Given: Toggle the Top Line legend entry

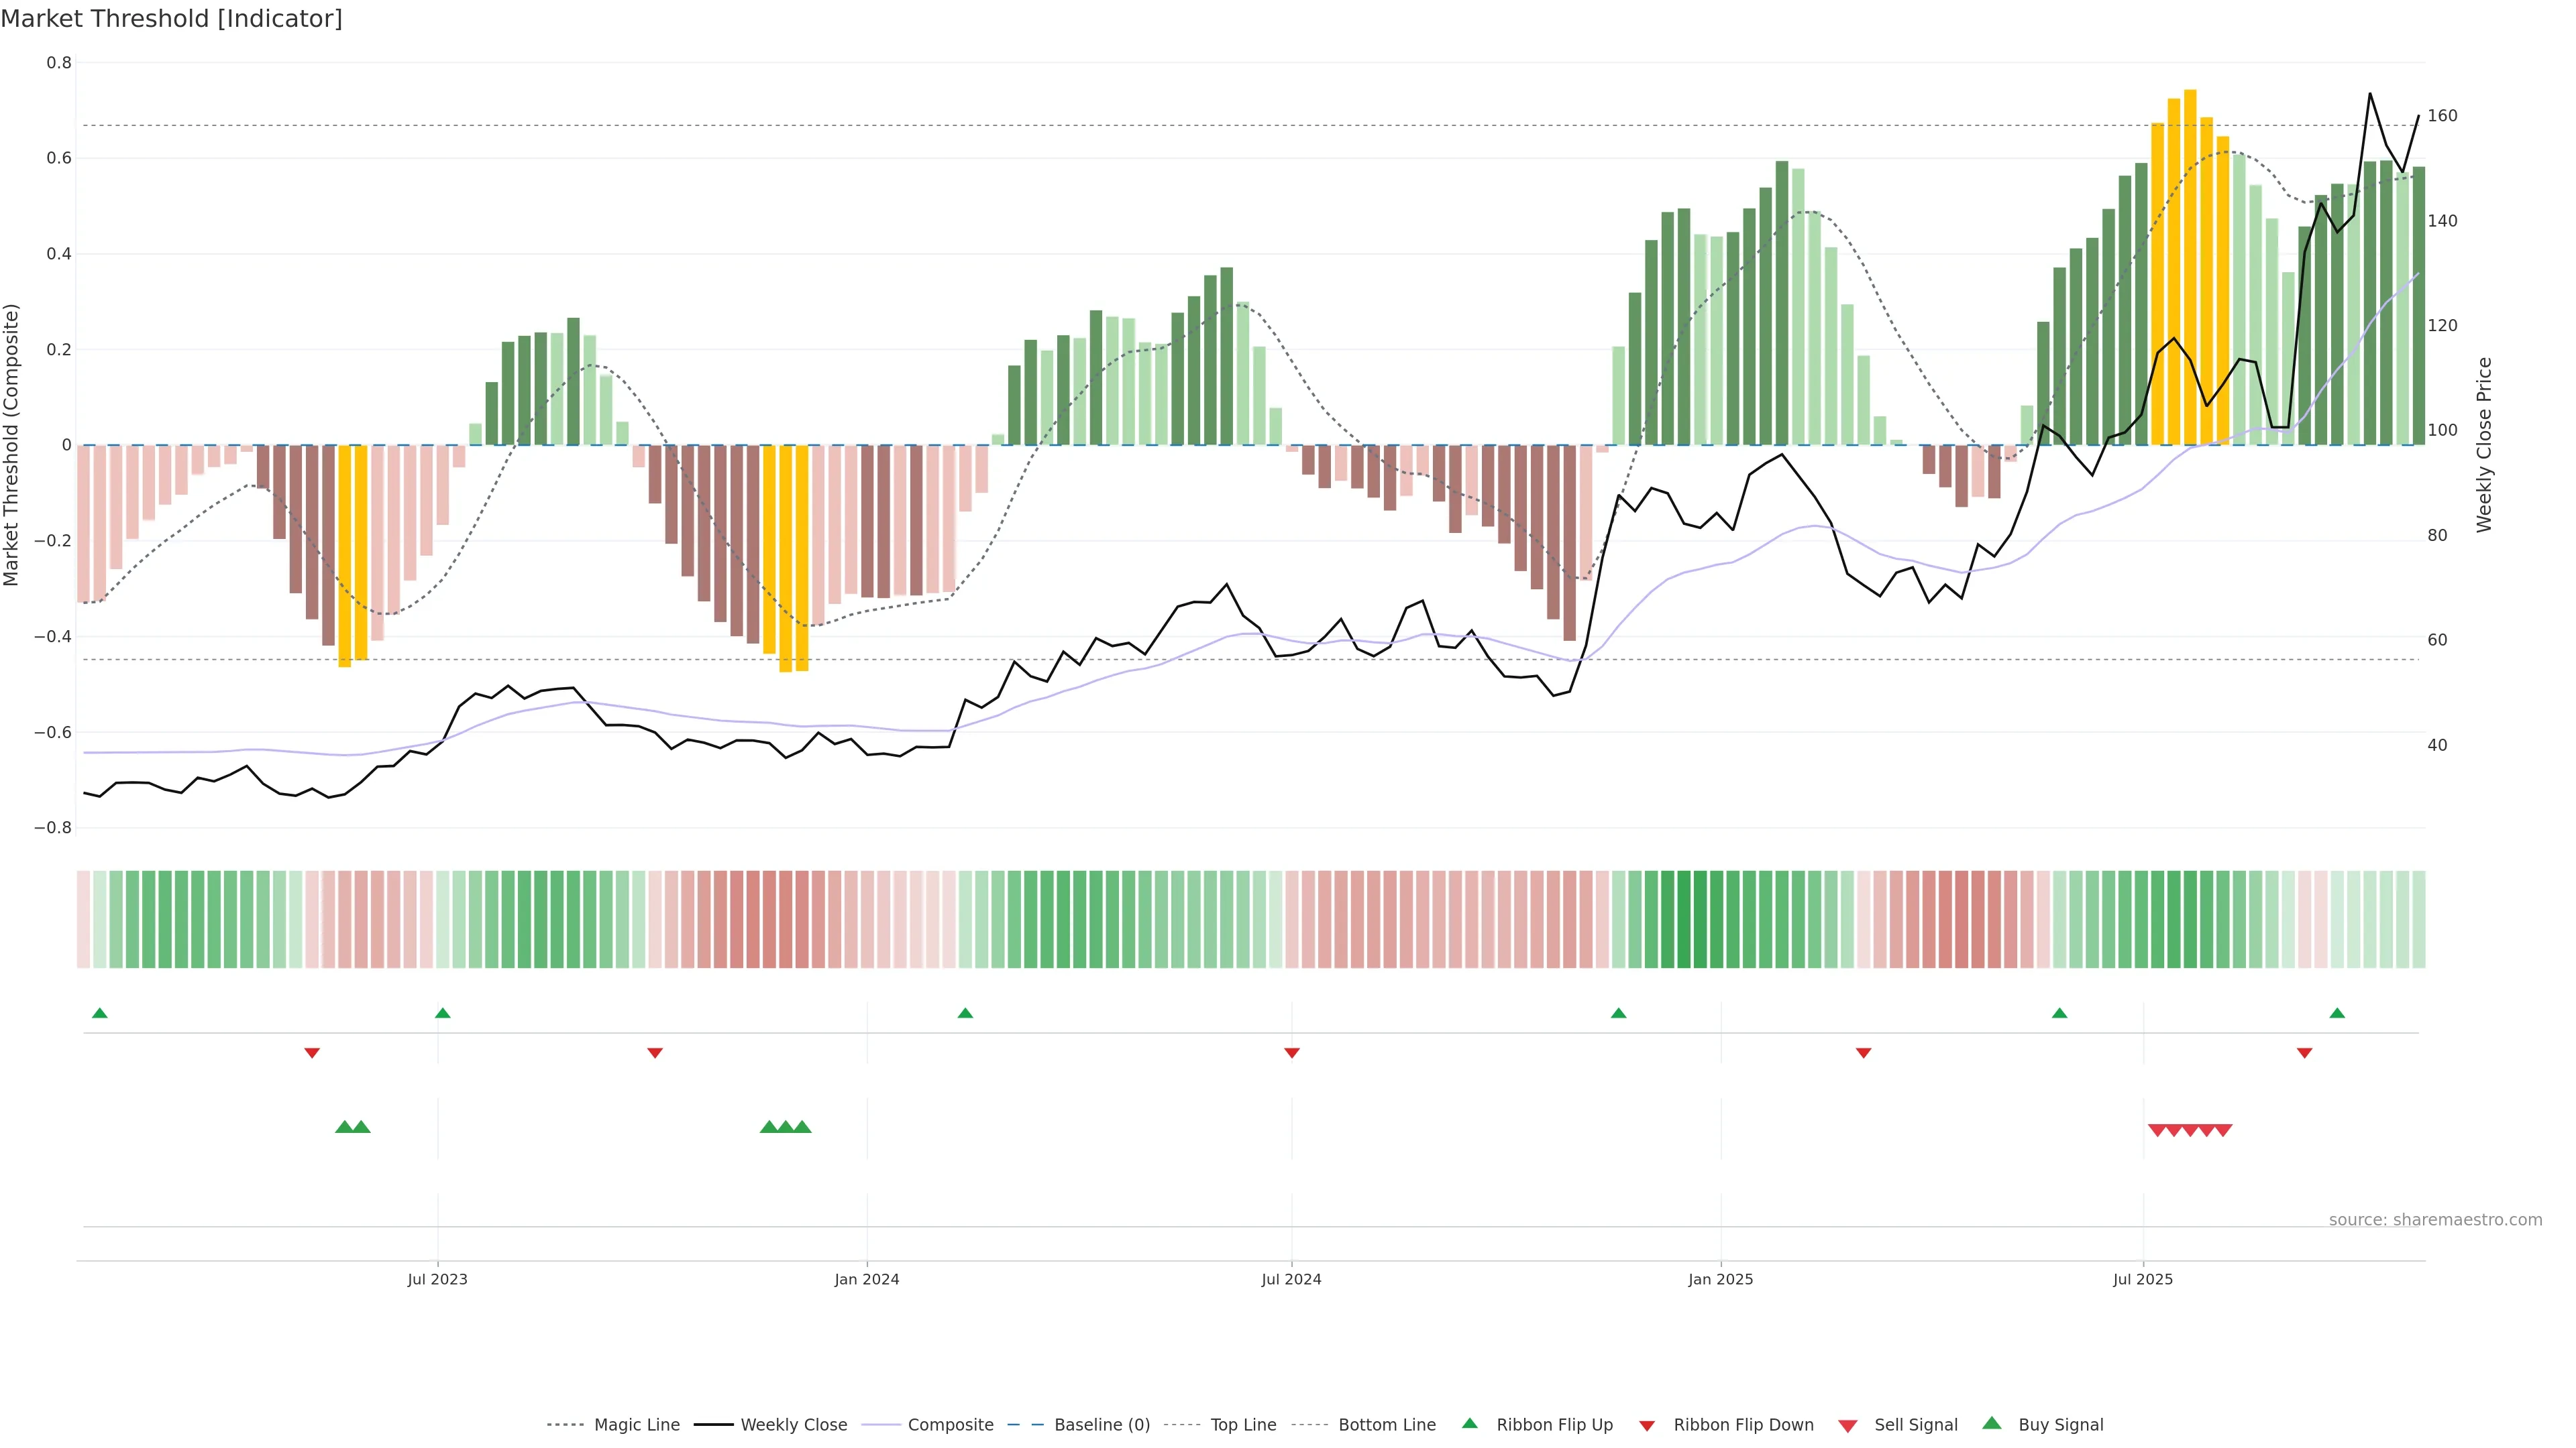Looking at the screenshot, I should coord(1243,1425).
